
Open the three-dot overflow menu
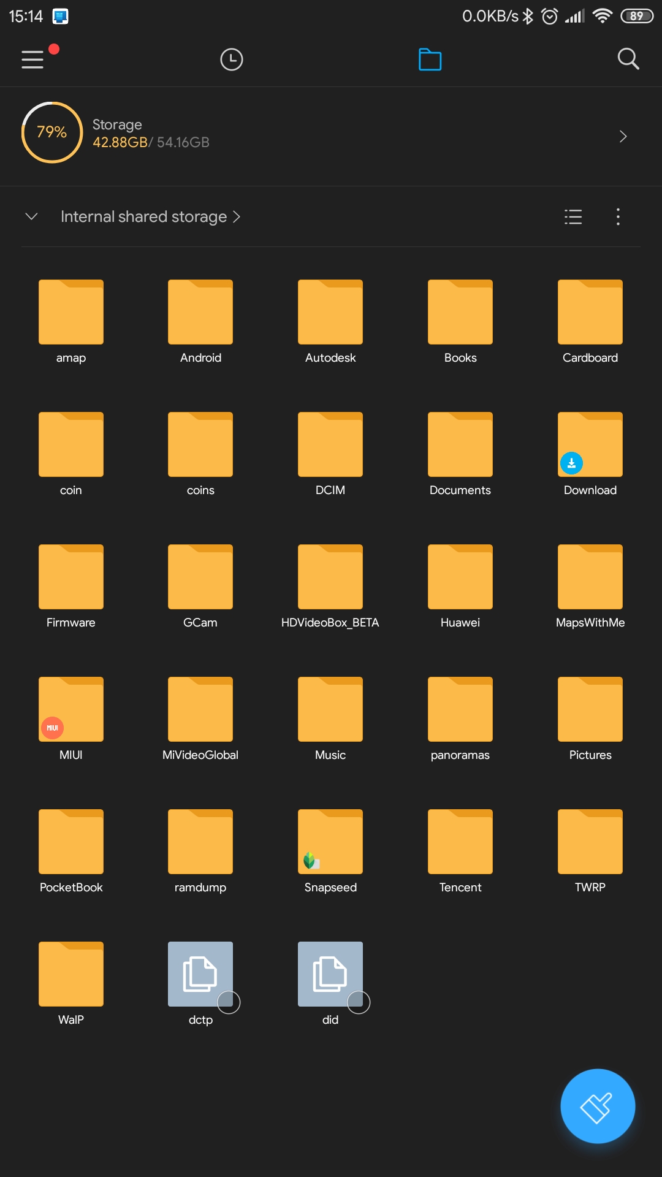618,216
